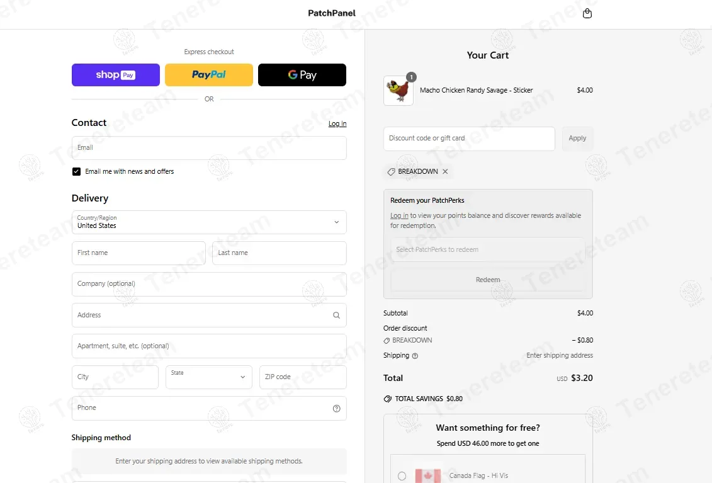This screenshot has width=712, height=483.
Task: Focus the Discount code or gift card field
Action: coord(469,139)
